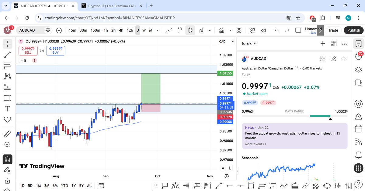Image resolution: width=365 pixels, height=191 pixels.
Task: Select the 1D date range
Action: [x=22, y=186]
